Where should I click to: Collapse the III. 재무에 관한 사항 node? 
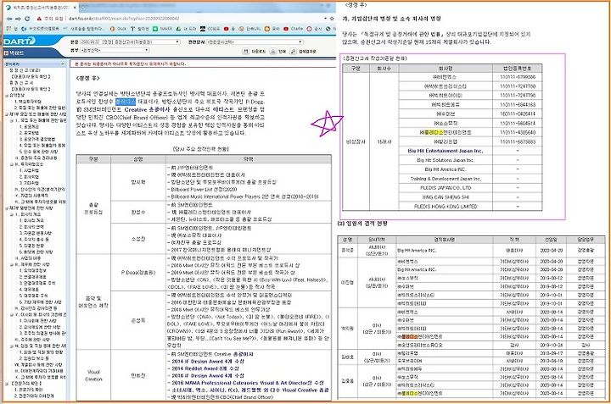click(12, 265)
